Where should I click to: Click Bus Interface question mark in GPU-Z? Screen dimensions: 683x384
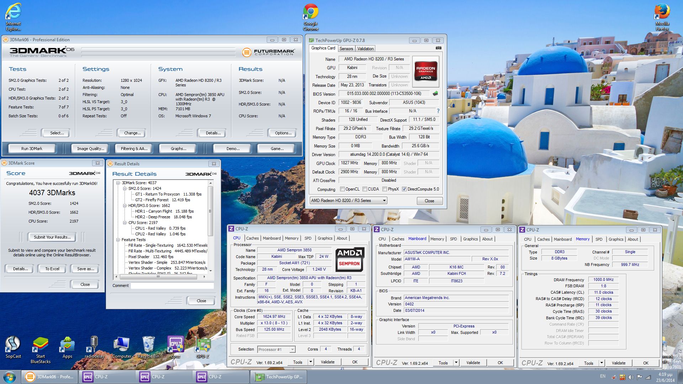pyautogui.click(x=438, y=111)
